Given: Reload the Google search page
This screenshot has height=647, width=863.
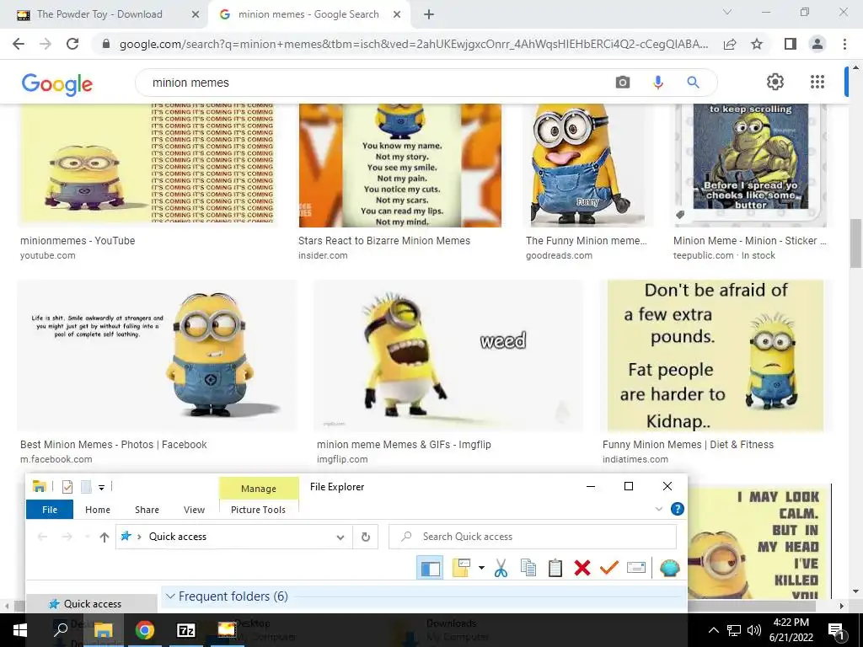Looking at the screenshot, I should coord(72,44).
